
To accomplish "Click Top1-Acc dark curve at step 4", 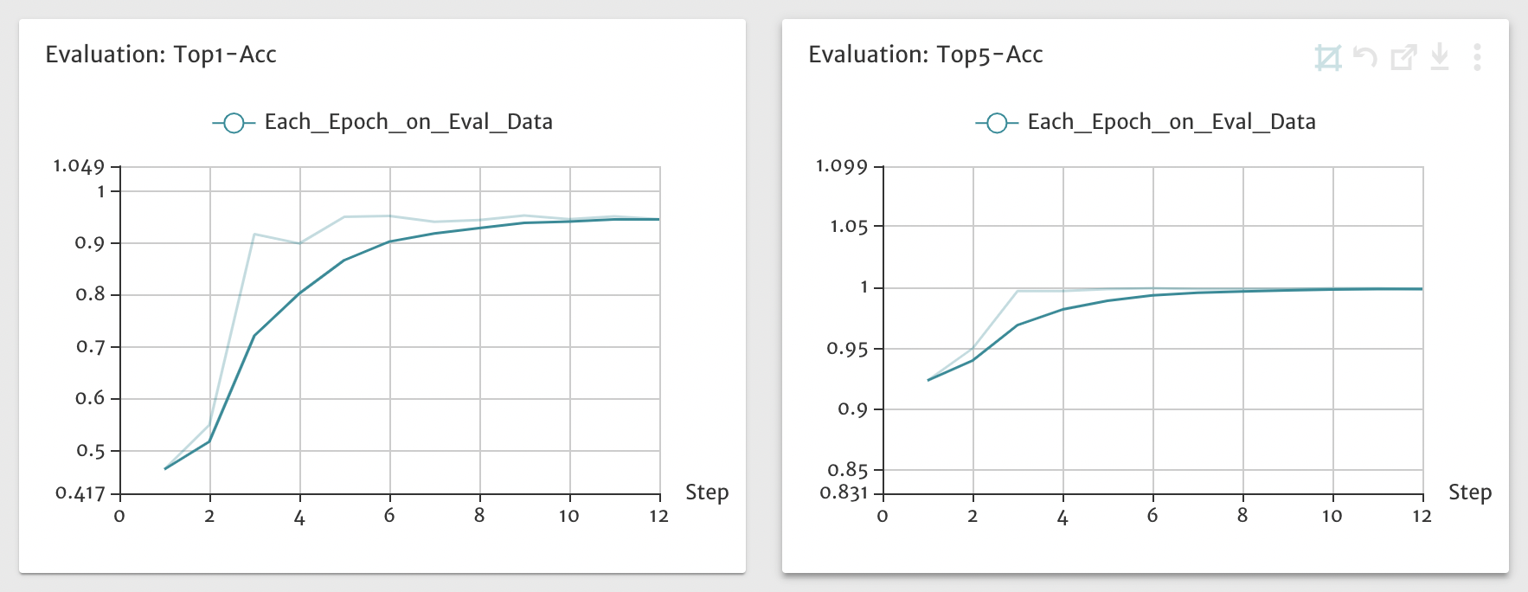I will (x=299, y=293).
